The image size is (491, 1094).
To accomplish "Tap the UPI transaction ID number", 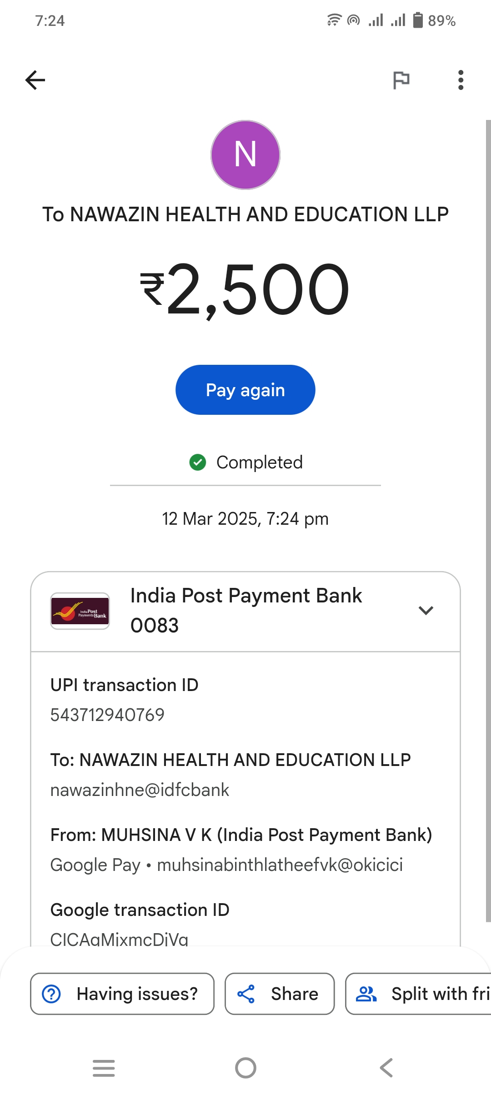I will pos(107,715).
